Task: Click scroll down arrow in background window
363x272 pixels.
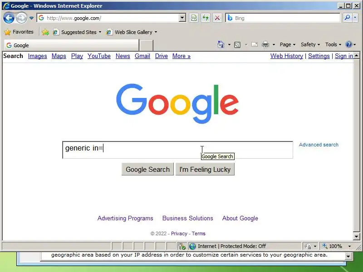Action: coord(348,256)
